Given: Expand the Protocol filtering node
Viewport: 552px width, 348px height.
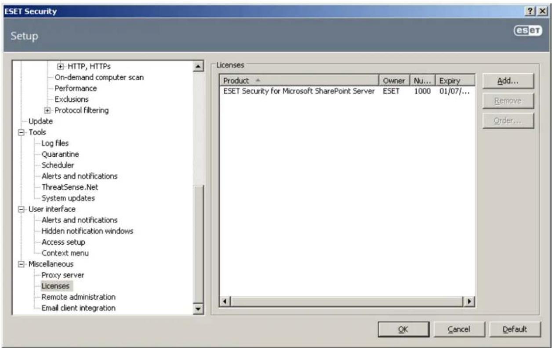Looking at the screenshot, I should (x=47, y=110).
